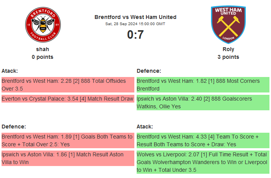The width and height of the screenshot is (271, 178).
Task: Click shah's Atack section heading
Action: coord(10,71)
